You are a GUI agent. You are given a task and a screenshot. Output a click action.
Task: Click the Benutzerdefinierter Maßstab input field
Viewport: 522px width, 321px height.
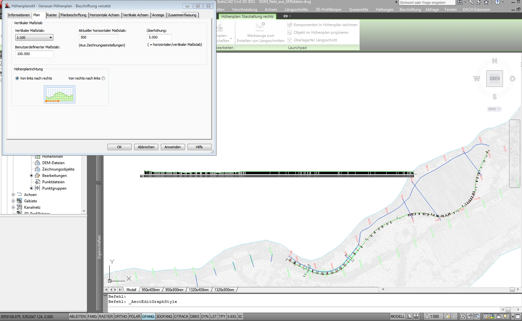click(x=34, y=54)
